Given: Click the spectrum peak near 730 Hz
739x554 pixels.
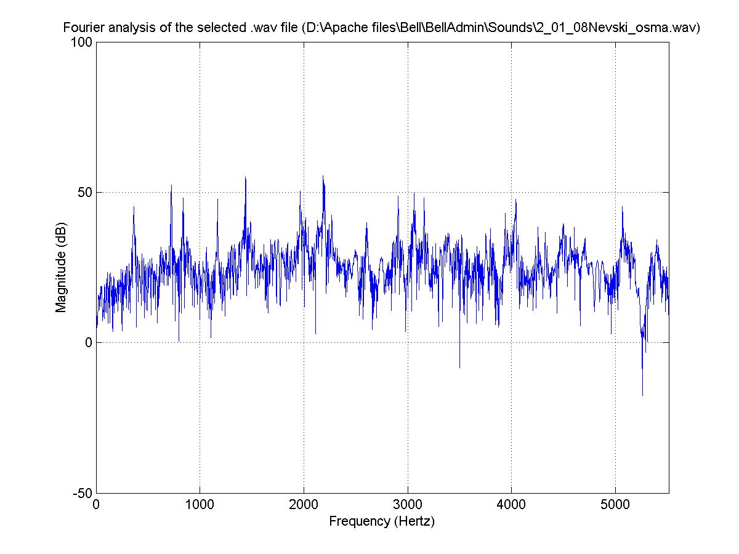Looking at the screenshot, I should pyautogui.click(x=171, y=186).
